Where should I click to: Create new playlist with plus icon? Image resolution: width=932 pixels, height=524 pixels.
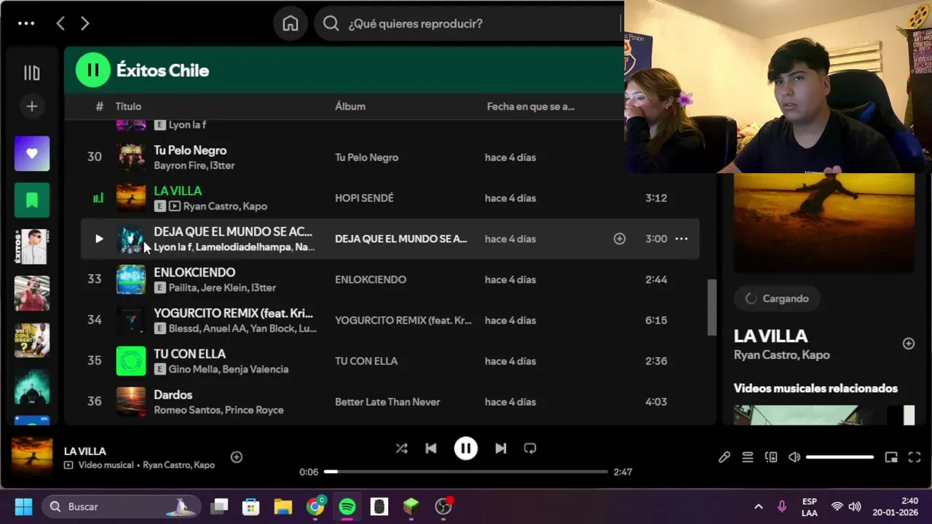click(31, 106)
